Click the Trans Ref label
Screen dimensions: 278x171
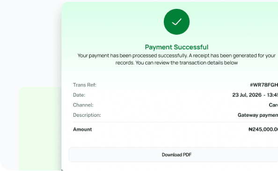click(x=85, y=85)
